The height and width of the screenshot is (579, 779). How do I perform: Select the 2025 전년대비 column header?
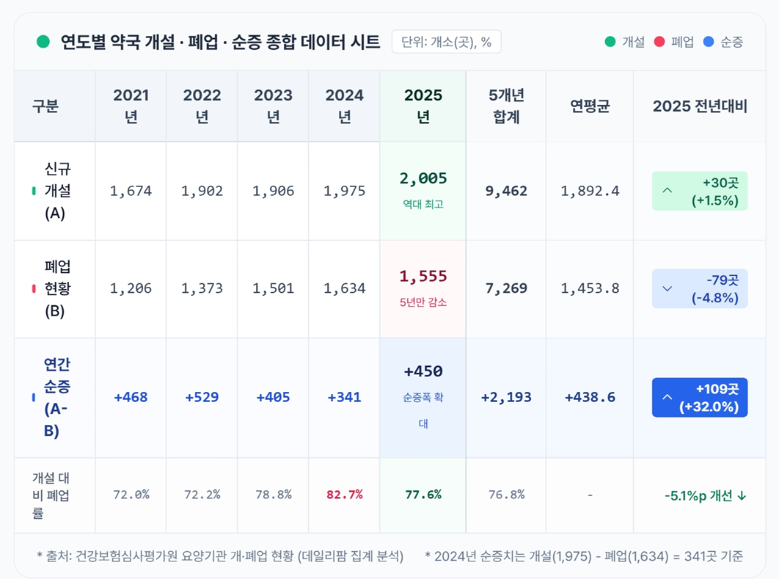coord(700,106)
